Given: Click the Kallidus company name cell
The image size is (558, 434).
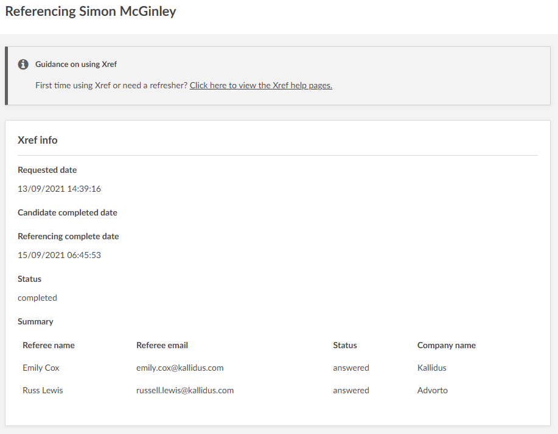Looking at the screenshot, I should [x=431, y=368].
